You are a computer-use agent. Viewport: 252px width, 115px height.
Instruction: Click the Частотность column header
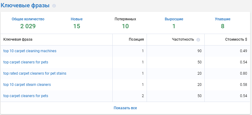click(x=183, y=40)
